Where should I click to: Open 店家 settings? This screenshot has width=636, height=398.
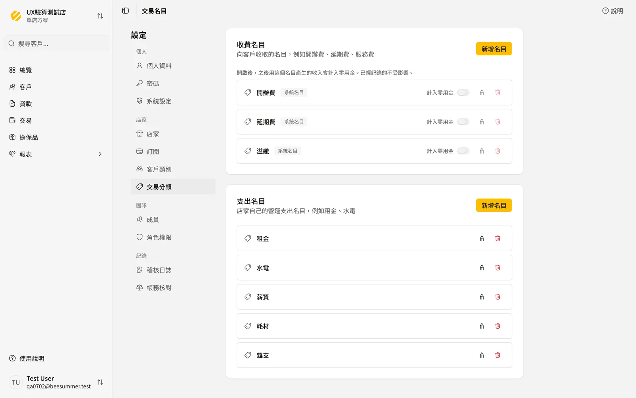tap(173, 134)
